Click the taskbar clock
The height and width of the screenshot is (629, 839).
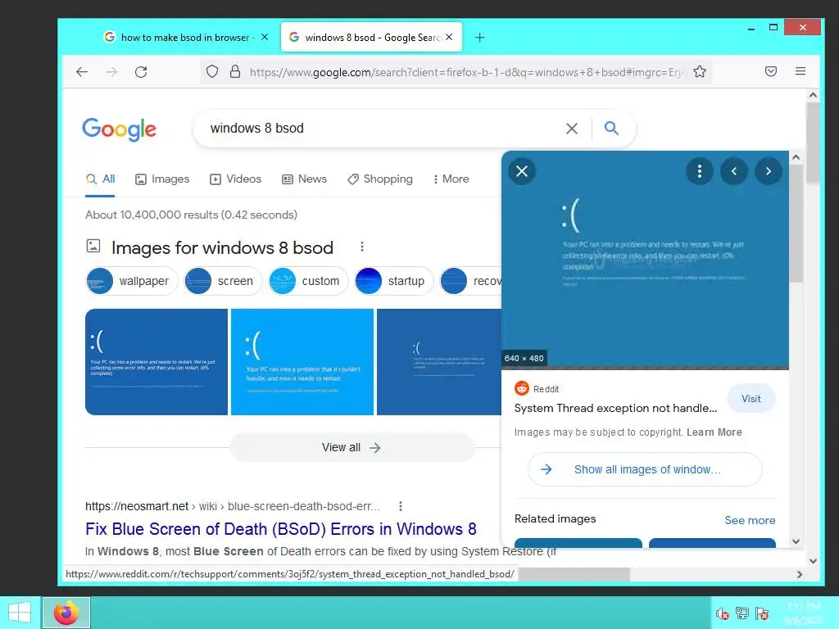coord(804,613)
